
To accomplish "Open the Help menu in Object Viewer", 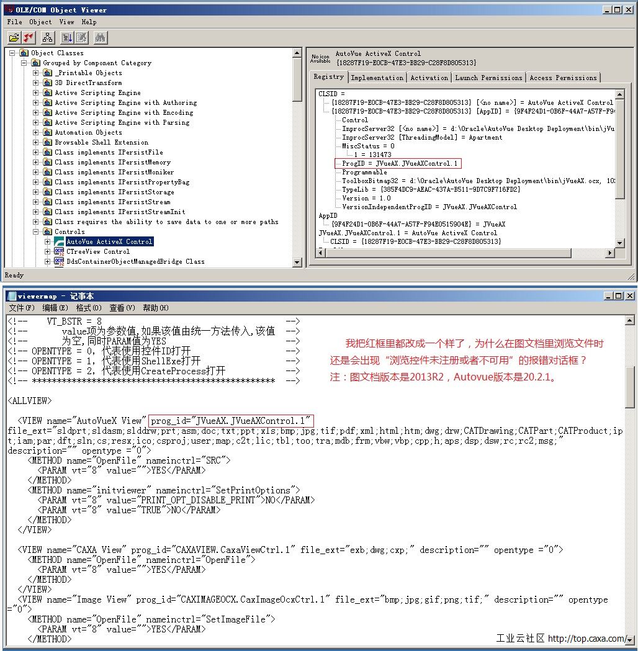I will [89, 22].
